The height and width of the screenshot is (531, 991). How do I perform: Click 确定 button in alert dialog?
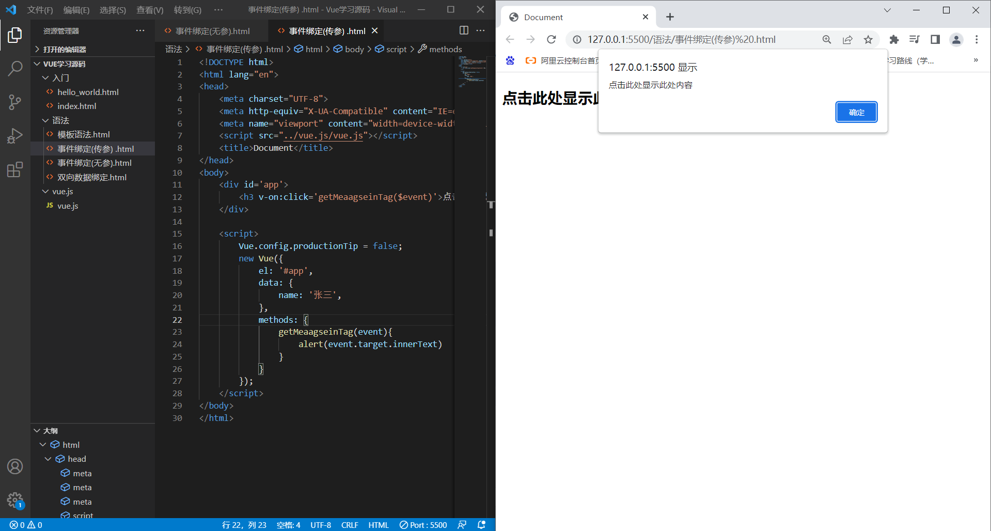click(856, 112)
